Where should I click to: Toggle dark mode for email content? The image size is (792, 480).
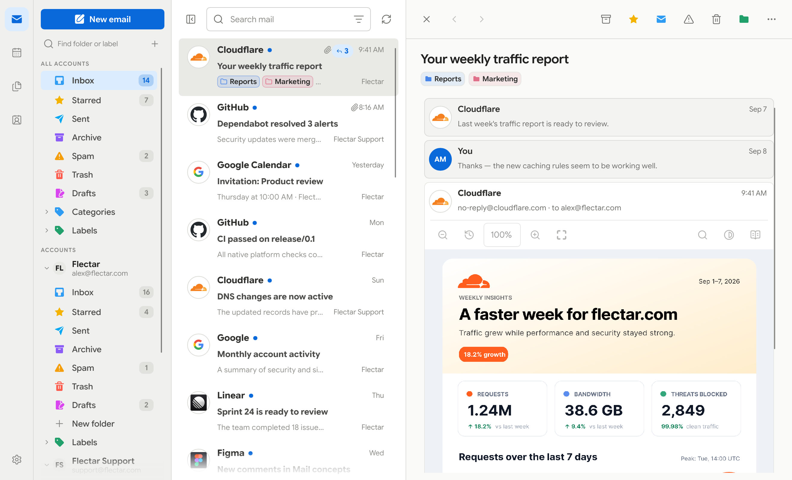tap(729, 235)
